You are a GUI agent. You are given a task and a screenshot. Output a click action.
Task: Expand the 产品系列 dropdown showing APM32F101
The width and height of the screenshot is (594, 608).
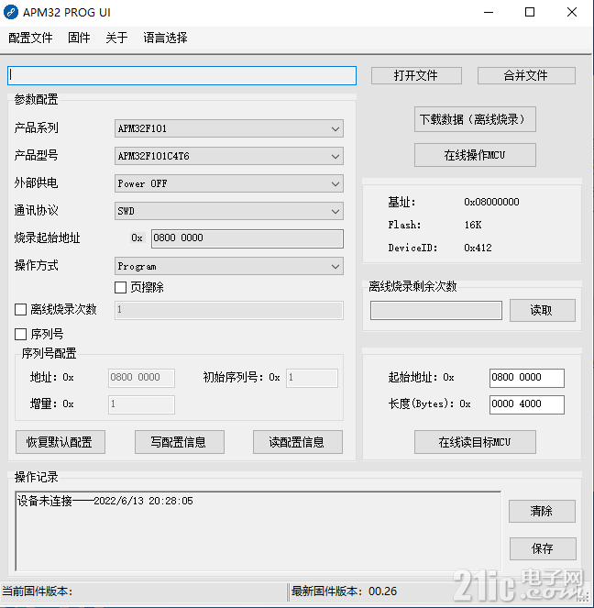point(229,128)
